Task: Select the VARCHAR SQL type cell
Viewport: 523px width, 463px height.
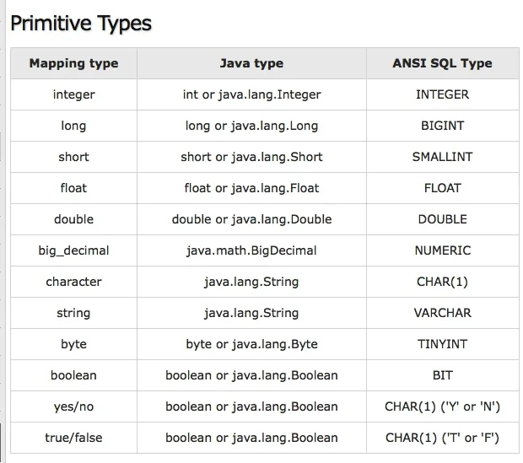Action: point(443,313)
